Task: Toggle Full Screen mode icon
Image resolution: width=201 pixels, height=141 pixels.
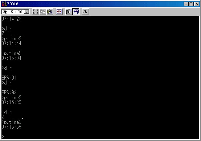Action: (59, 12)
